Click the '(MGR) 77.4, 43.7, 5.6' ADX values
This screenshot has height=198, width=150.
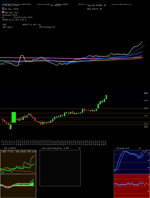(31, 25)
